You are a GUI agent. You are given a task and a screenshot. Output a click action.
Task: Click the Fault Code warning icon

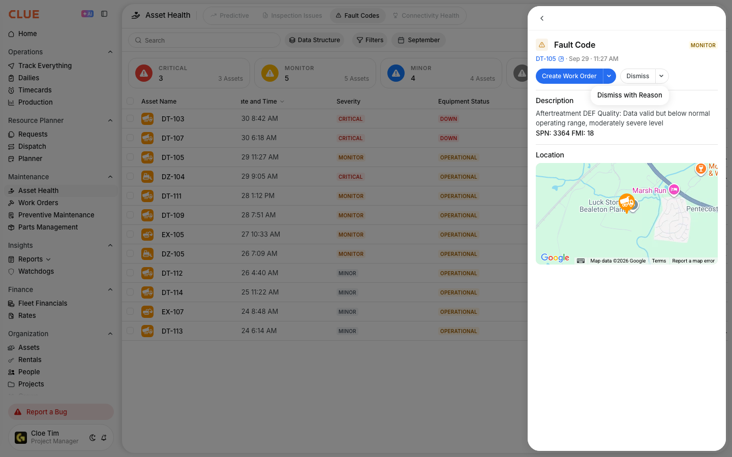(542, 45)
